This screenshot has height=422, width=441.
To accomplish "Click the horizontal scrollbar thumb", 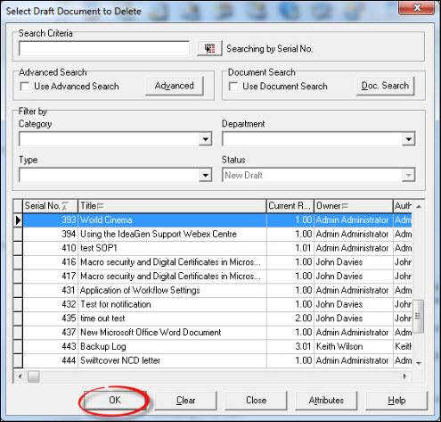I will [34, 376].
